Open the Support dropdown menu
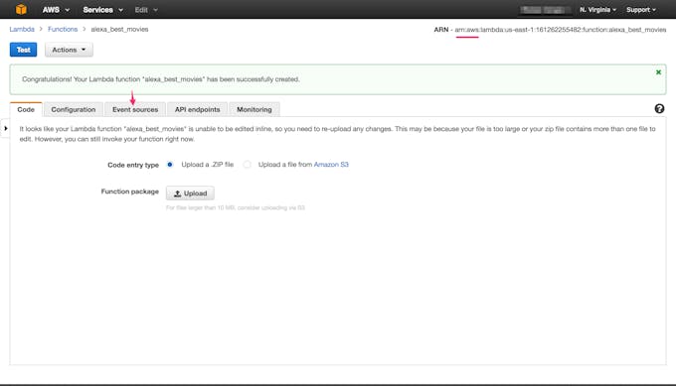 pos(640,10)
